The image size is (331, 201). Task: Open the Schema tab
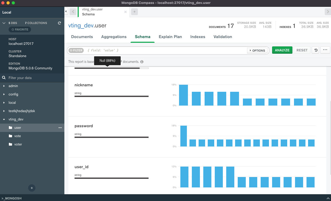(143, 37)
